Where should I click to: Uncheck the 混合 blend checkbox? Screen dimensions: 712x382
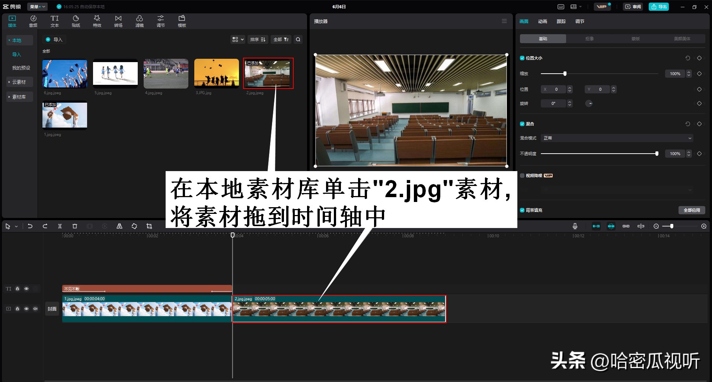click(522, 123)
